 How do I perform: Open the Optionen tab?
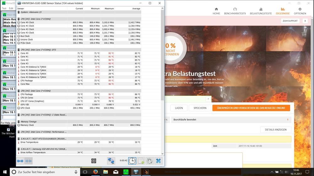tap(300, 11)
